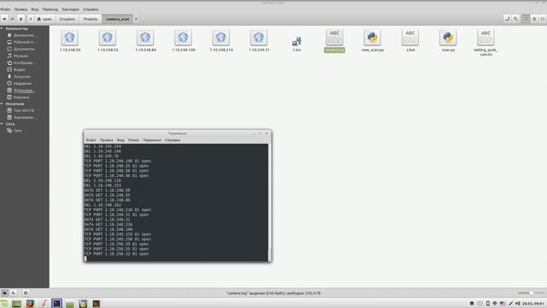Open Терминал menu in Terminal window

coord(152,140)
